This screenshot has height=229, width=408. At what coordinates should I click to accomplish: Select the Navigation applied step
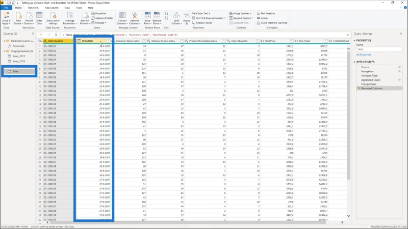[367, 71]
